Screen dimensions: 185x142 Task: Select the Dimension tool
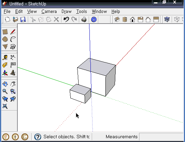[x=13, y=57]
